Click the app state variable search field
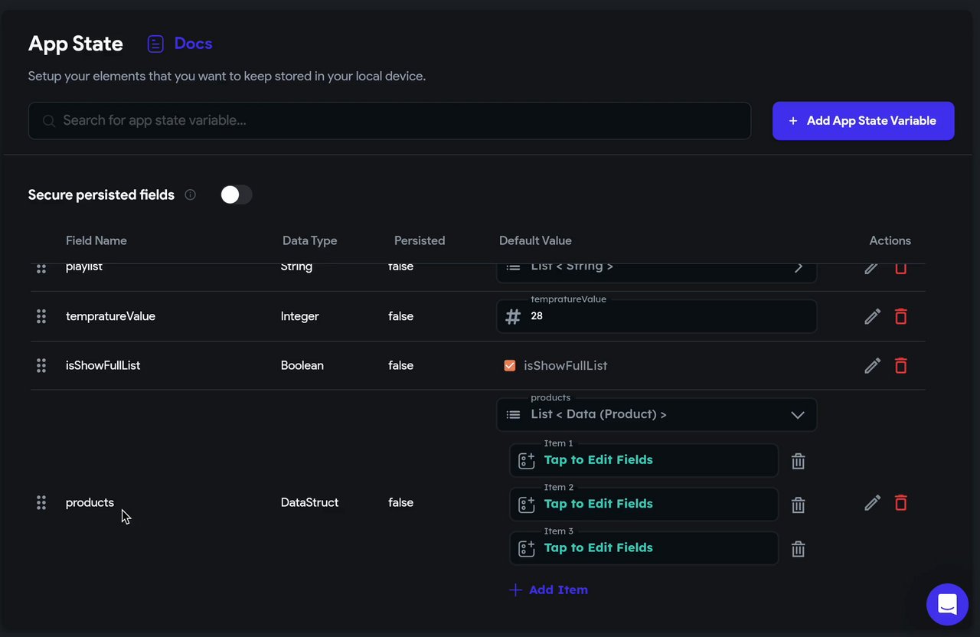 point(389,121)
